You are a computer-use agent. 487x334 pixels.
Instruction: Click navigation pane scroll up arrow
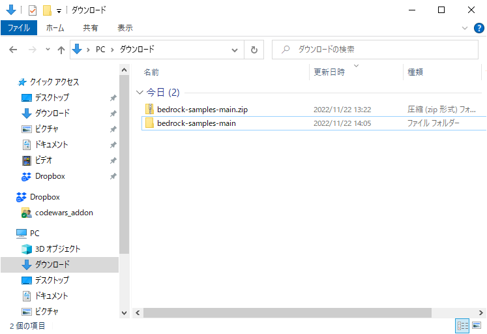[125, 70]
